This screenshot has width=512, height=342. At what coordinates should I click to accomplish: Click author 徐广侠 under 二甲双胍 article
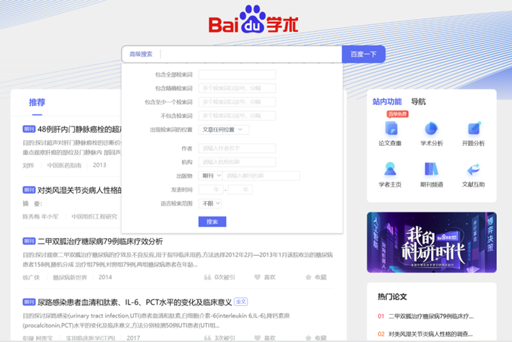(x=31, y=278)
